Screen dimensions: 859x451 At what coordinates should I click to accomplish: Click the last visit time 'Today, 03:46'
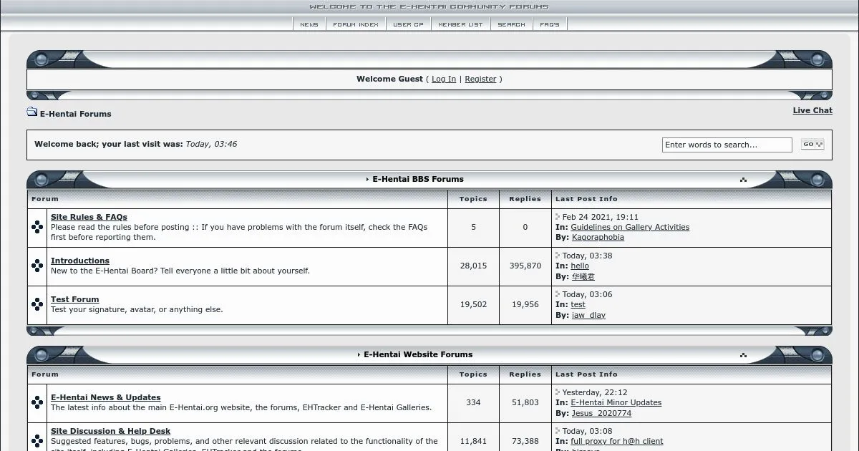point(211,144)
